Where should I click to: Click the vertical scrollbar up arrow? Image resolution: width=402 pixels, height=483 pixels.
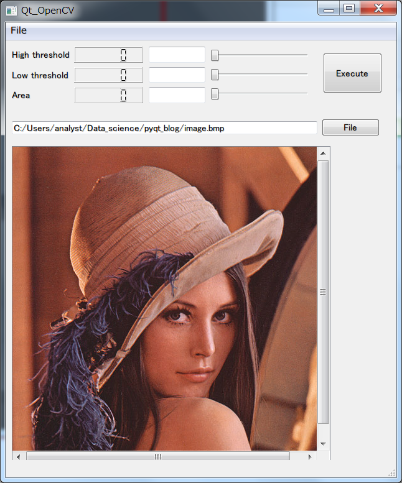coord(323,153)
